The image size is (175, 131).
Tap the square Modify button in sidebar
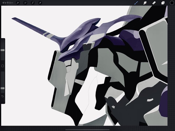tap(3, 66)
